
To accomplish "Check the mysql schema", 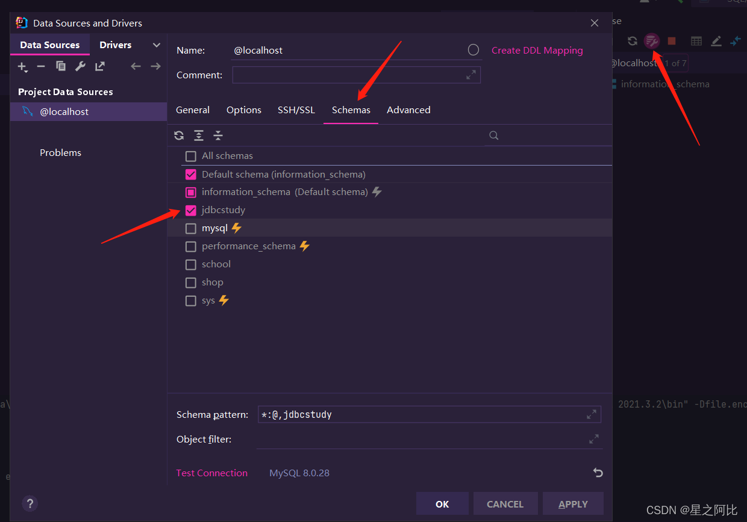I will click(x=191, y=228).
